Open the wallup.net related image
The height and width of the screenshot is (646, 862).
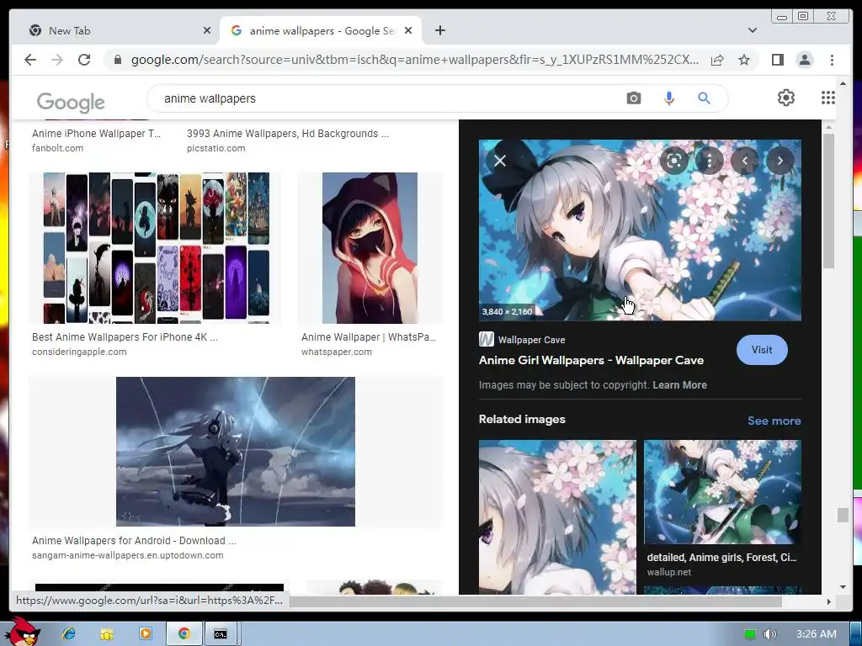click(722, 491)
